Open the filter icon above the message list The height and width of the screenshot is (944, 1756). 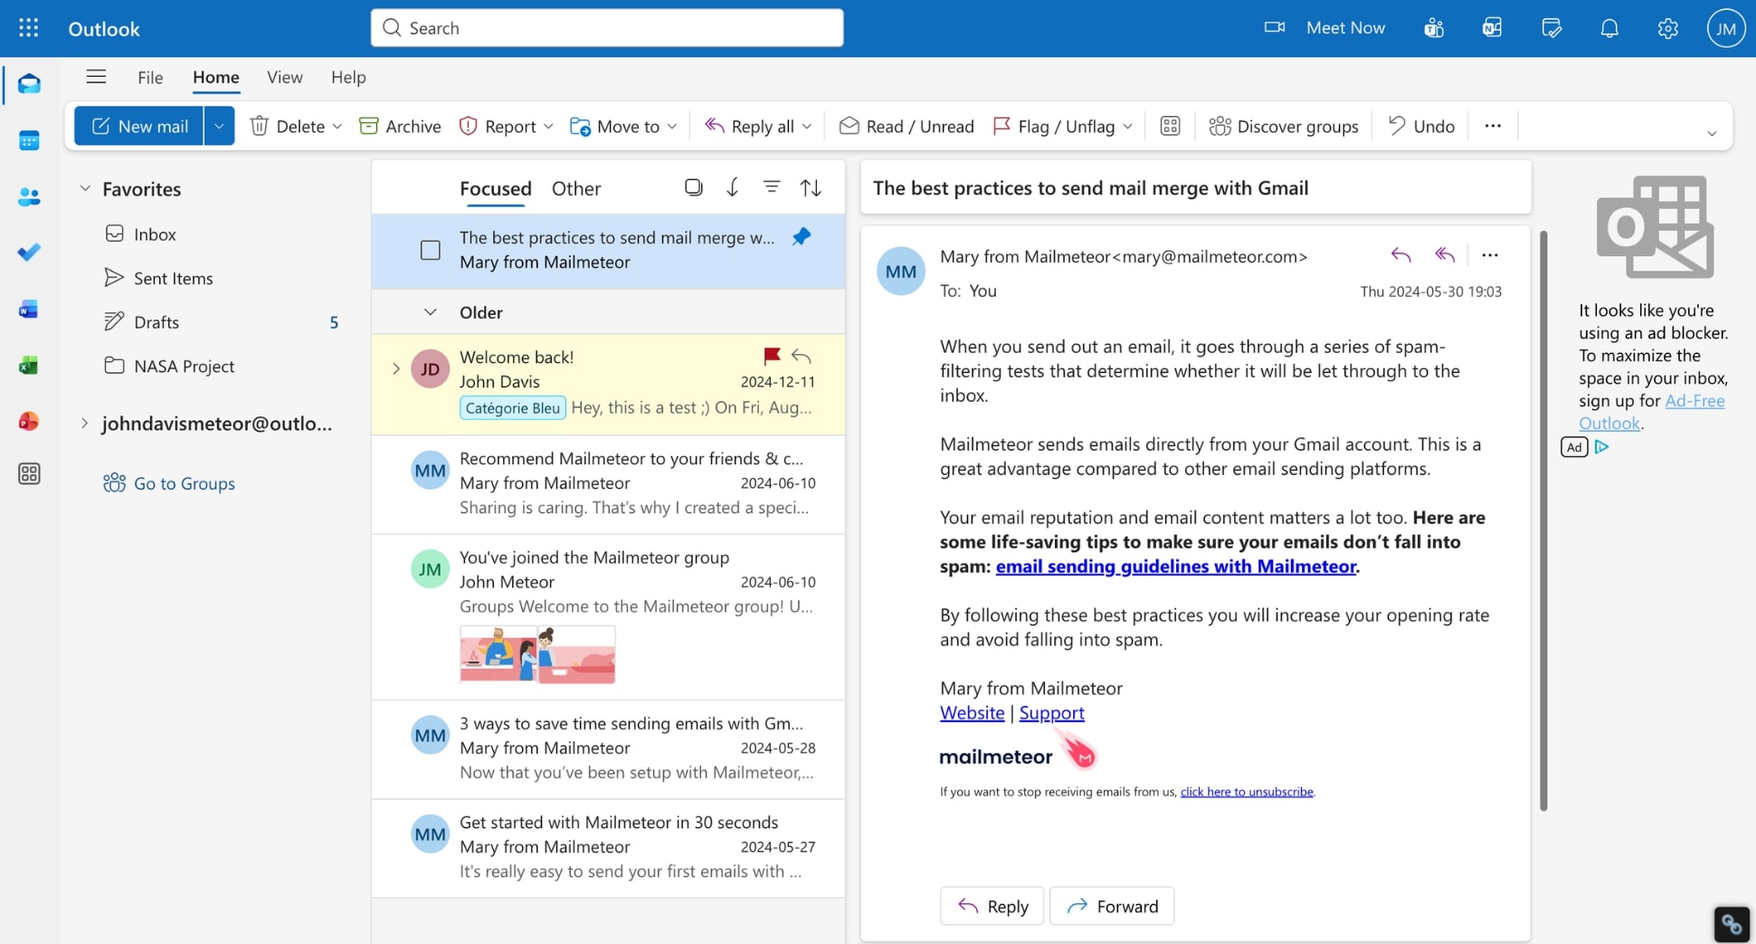[x=771, y=186]
